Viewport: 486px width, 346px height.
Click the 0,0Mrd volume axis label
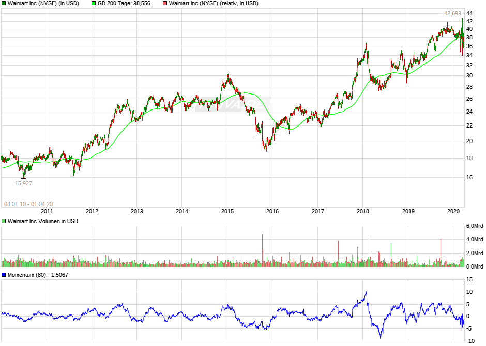pos(475,267)
